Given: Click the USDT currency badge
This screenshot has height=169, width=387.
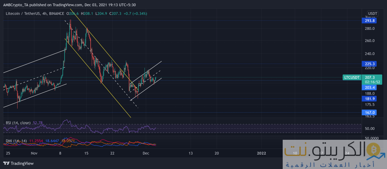Looking at the screenshot, I should [372, 14].
